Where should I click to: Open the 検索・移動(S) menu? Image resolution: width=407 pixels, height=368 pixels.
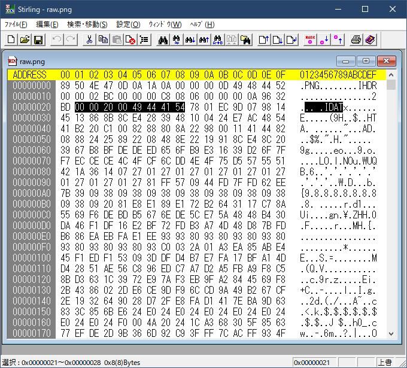pyautogui.click(x=87, y=25)
